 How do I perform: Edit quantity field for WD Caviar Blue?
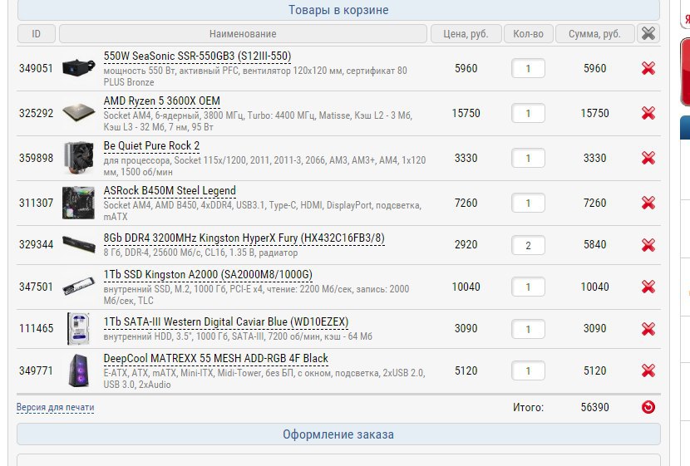[528, 329]
